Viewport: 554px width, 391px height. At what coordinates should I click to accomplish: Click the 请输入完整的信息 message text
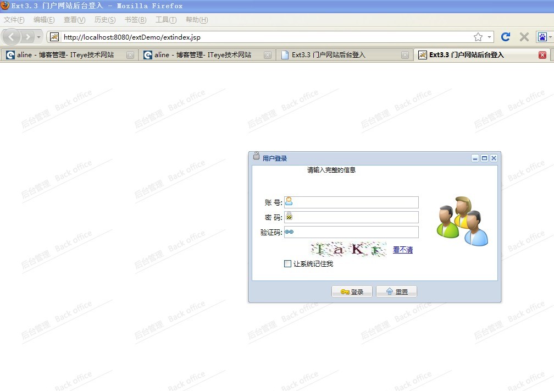pos(331,170)
